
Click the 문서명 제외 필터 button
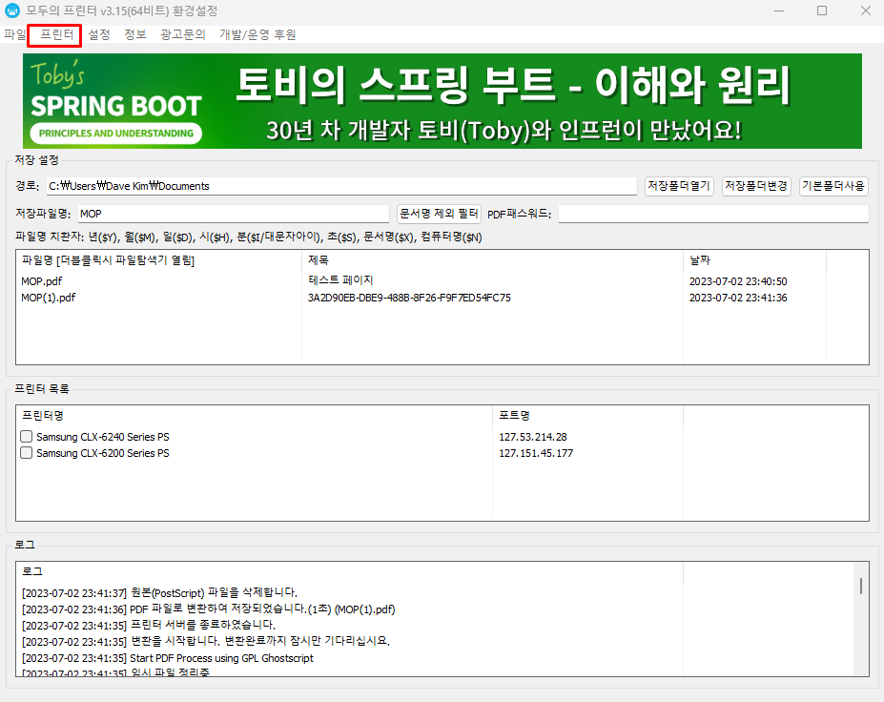pyautogui.click(x=439, y=213)
